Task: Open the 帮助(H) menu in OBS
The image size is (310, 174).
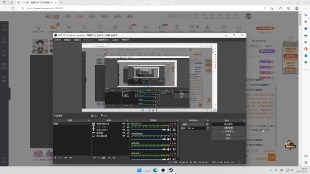Action: (126, 40)
